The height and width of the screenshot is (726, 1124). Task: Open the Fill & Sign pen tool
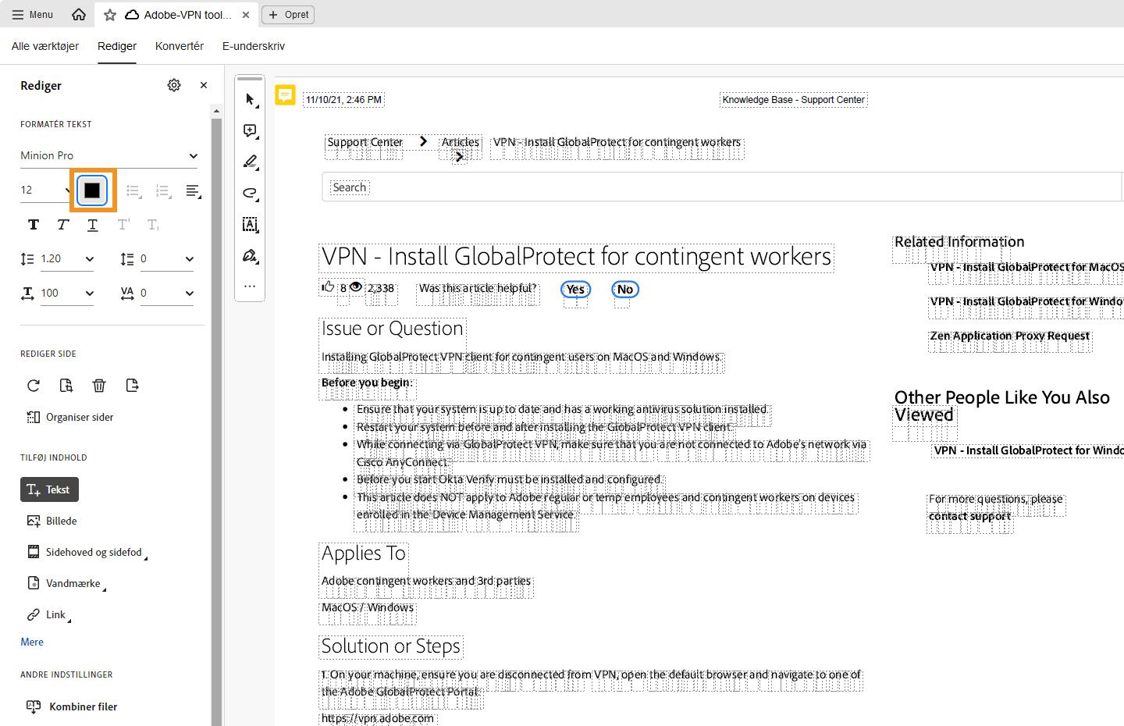(250, 256)
